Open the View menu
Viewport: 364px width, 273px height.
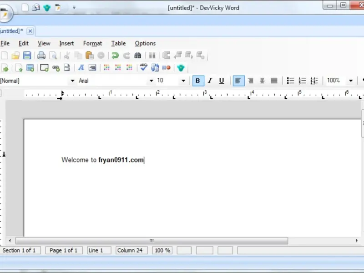click(x=44, y=43)
